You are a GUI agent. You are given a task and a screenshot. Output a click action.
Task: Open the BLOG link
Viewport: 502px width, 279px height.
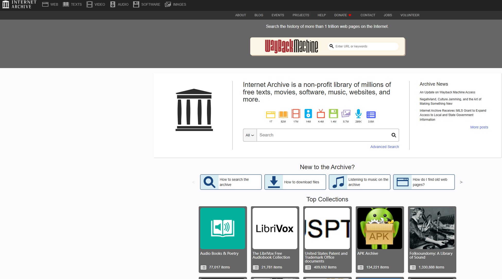pyautogui.click(x=259, y=15)
